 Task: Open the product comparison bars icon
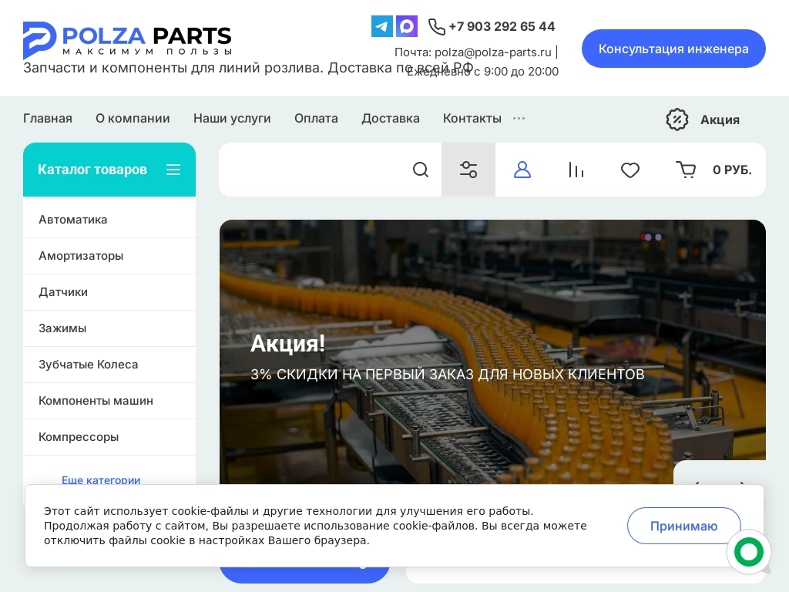(x=576, y=170)
